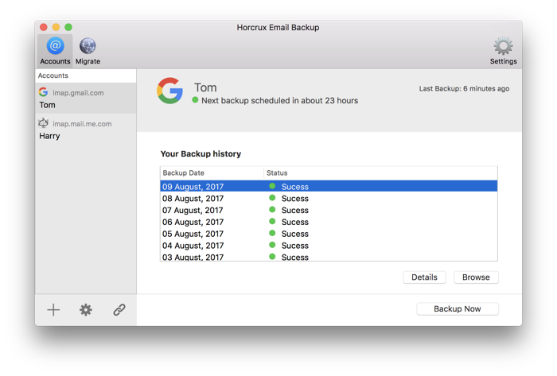Screen dimensions: 557x376
Task: Sort by Status column header
Action: (x=380, y=172)
